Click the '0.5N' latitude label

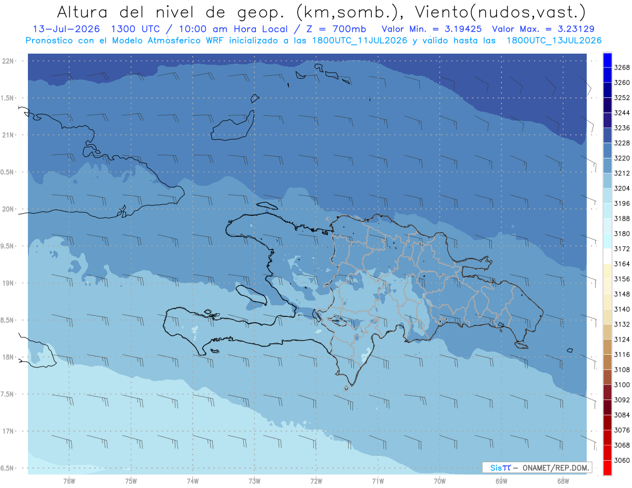click(7, 172)
